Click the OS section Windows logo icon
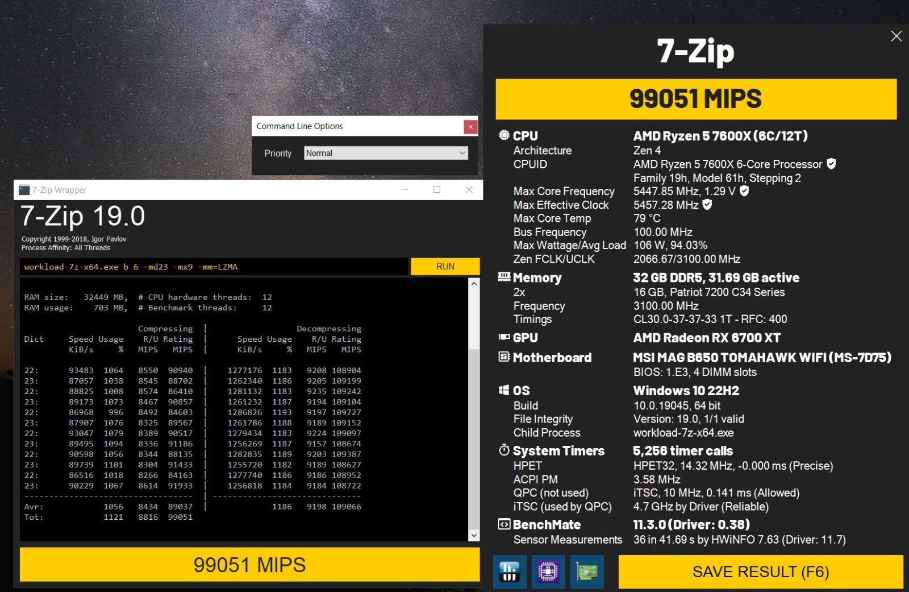 (x=504, y=390)
